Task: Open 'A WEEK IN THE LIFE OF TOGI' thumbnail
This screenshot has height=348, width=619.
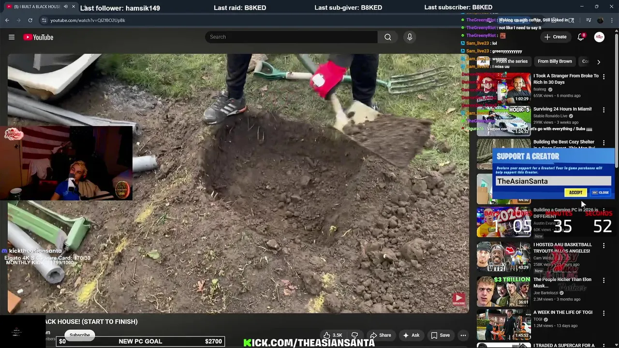Action: [x=503, y=325]
